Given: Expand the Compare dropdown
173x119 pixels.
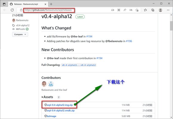Looking at the screenshot, I should [20, 35].
